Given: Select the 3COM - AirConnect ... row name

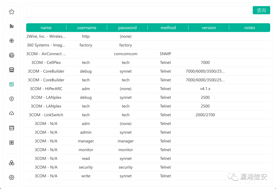Looking at the screenshot, I should tap(46, 54).
